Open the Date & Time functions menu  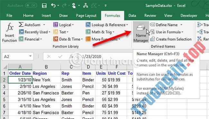[68, 39]
